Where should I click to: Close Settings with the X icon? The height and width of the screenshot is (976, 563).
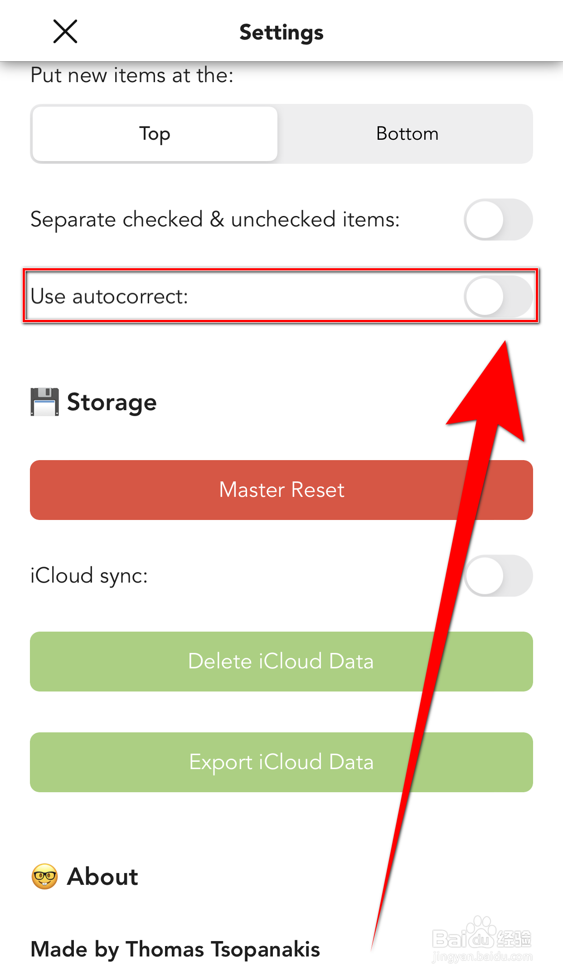(x=65, y=32)
